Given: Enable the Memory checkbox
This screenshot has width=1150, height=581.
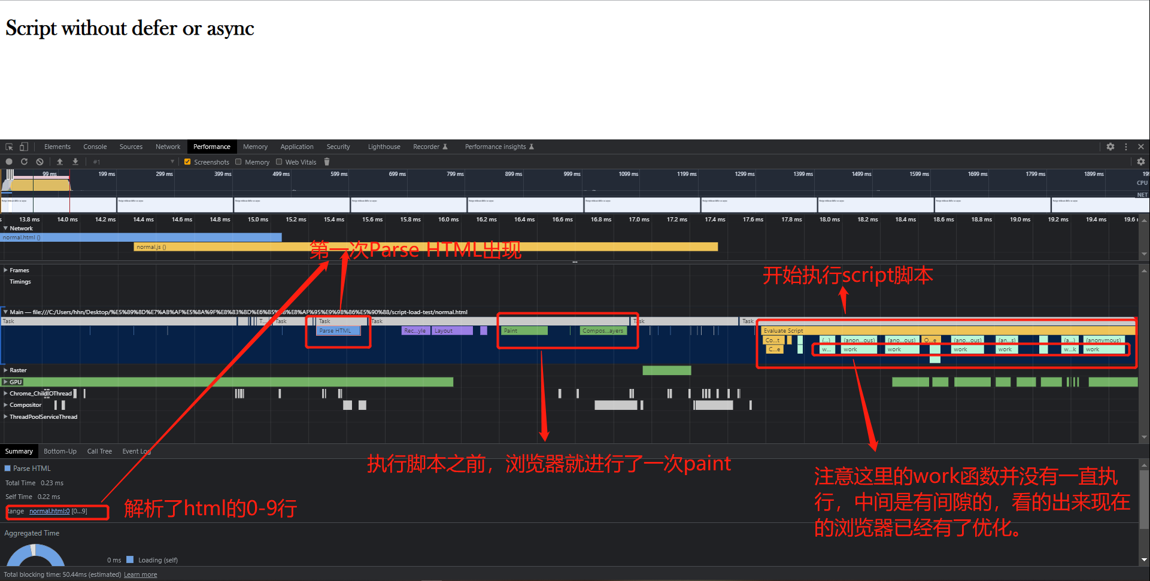Looking at the screenshot, I should pos(238,162).
